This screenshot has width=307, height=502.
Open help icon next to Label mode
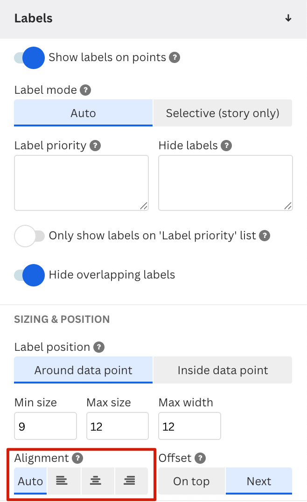85,90
